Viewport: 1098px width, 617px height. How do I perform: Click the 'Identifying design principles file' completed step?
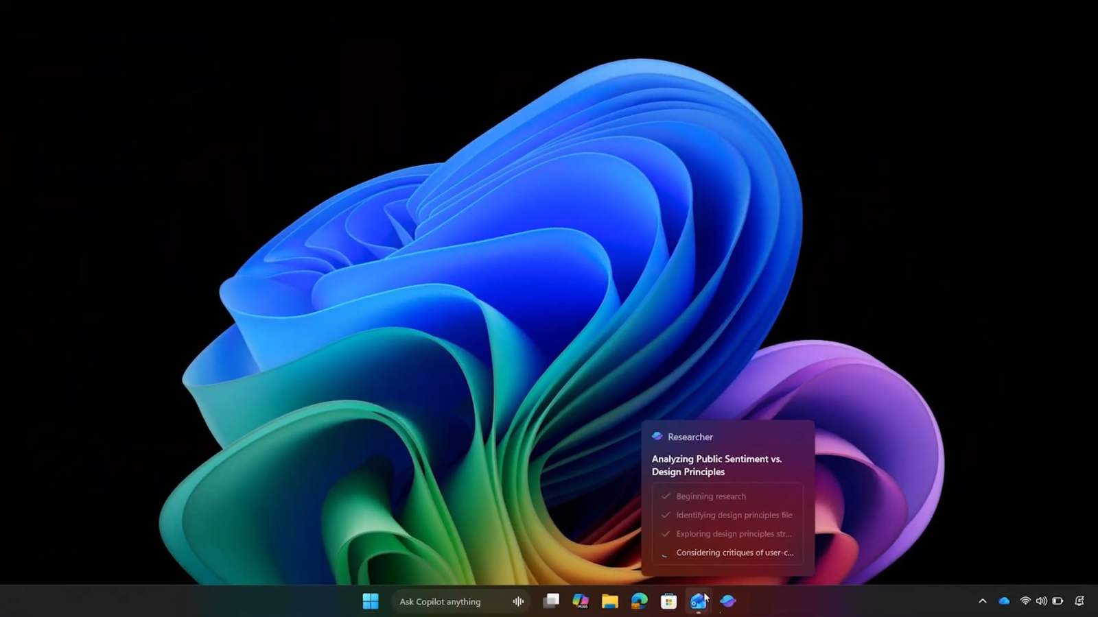[733, 515]
